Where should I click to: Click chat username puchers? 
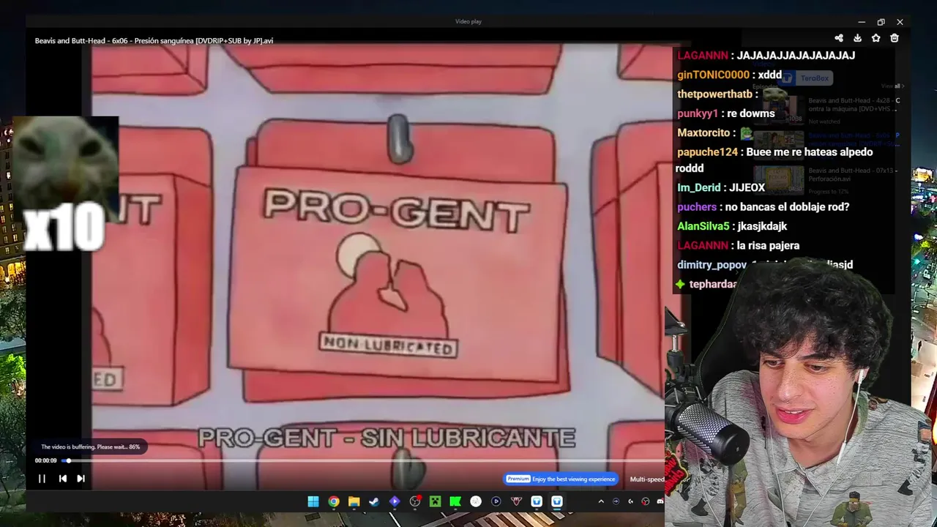click(x=697, y=207)
